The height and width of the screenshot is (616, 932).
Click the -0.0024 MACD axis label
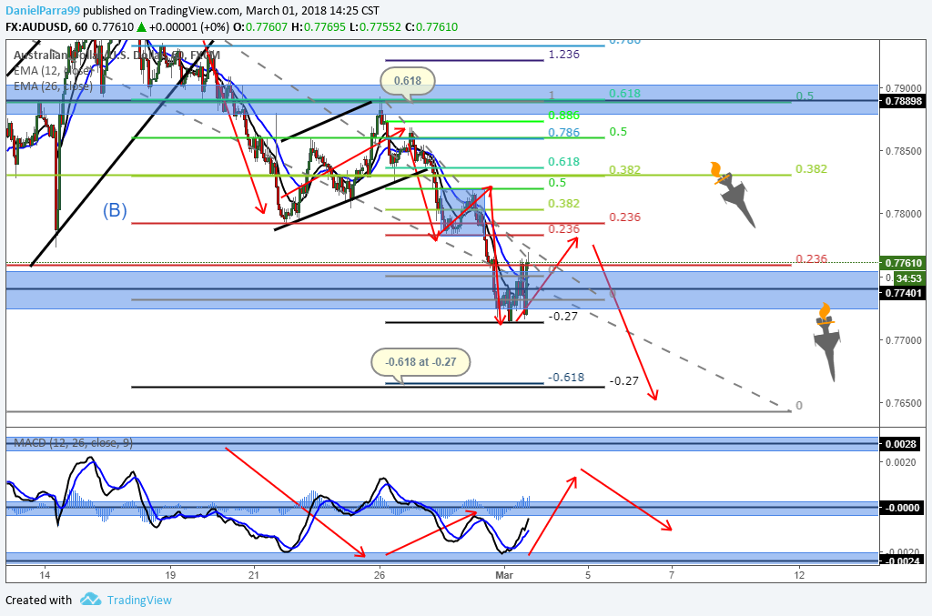pyautogui.click(x=901, y=560)
